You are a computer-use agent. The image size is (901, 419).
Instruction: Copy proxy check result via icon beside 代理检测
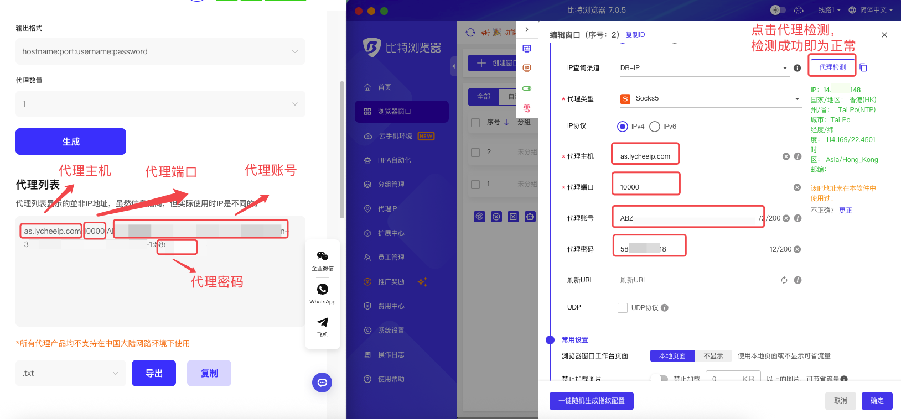[863, 67]
